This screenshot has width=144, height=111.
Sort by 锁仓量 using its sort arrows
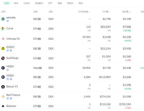point(130,12)
